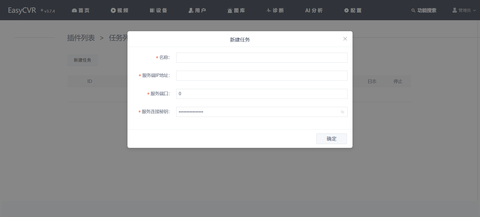Focus the 名称 input field
Viewport: 480px width, 217px height.
[x=261, y=58]
